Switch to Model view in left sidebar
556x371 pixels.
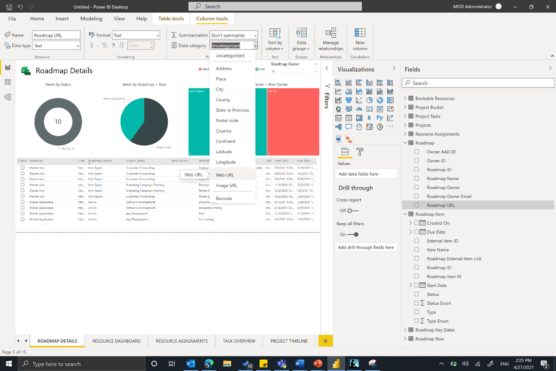click(8, 97)
